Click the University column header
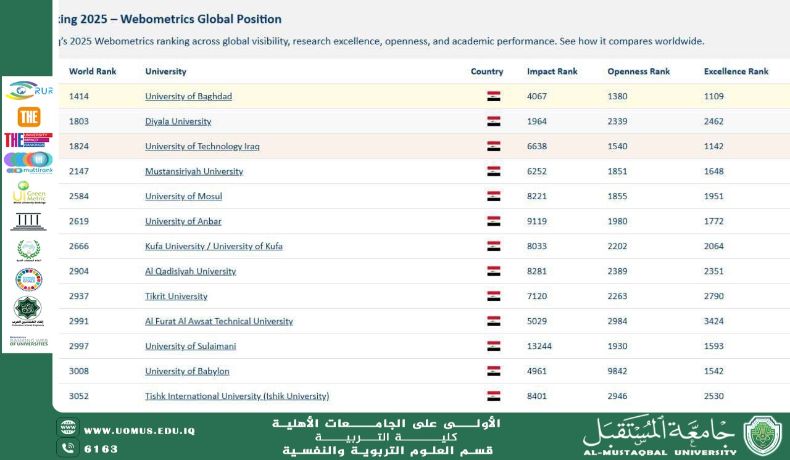This screenshot has height=460, width=790. (x=165, y=72)
